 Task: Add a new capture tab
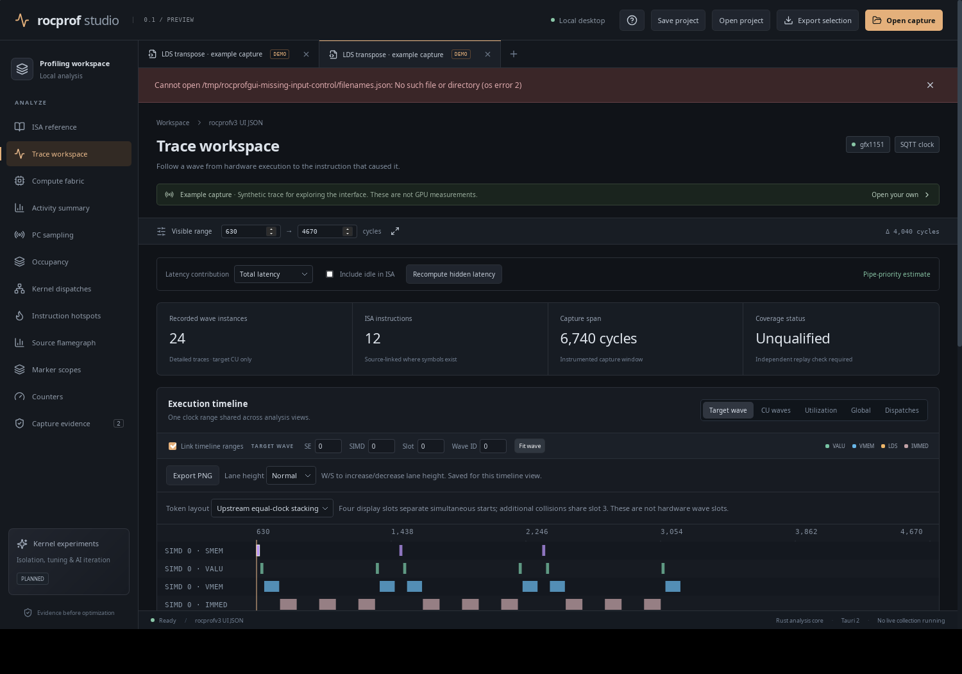tap(514, 54)
